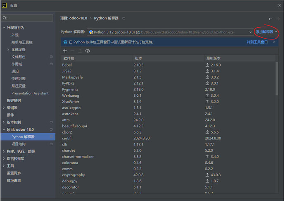Click the 项目: odoo-18.0 breadcrumb
This screenshot has height=201, width=285.
[x=74, y=18]
